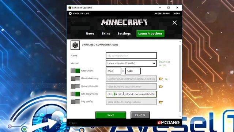This screenshot has width=234, height=132.
Task: Click the Download server link
Action: 165,63
